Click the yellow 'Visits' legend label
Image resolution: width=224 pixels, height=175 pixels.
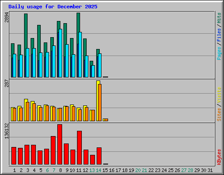click(x=219, y=95)
